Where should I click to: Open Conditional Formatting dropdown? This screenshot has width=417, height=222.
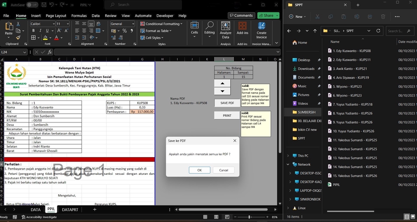[161, 24]
